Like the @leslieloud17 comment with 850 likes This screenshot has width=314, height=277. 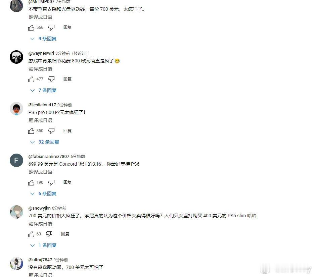click(x=31, y=131)
